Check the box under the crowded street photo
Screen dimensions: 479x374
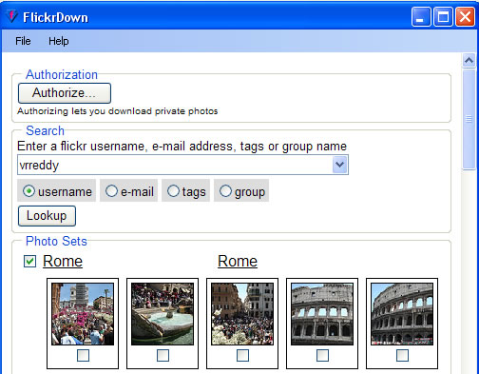pos(242,356)
